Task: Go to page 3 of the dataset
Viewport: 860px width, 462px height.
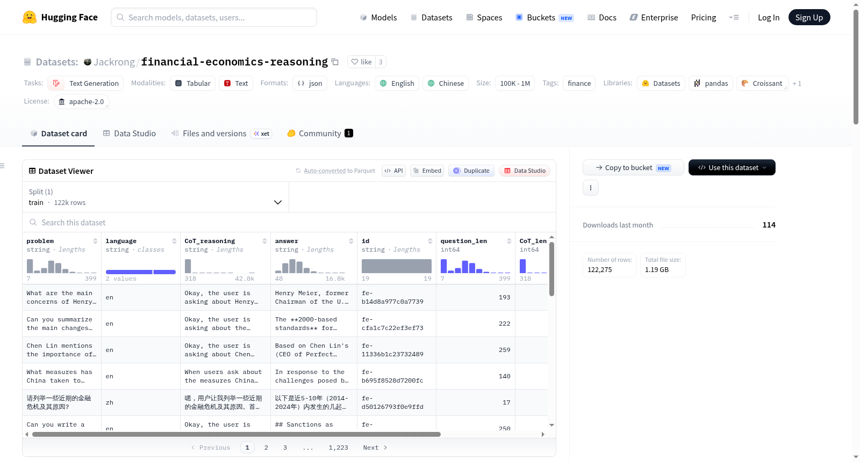Action: (x=285, y=448)
